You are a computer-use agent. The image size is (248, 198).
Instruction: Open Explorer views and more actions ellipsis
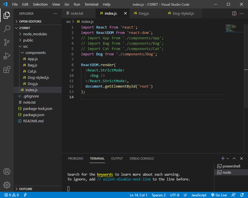pos(55,14)
